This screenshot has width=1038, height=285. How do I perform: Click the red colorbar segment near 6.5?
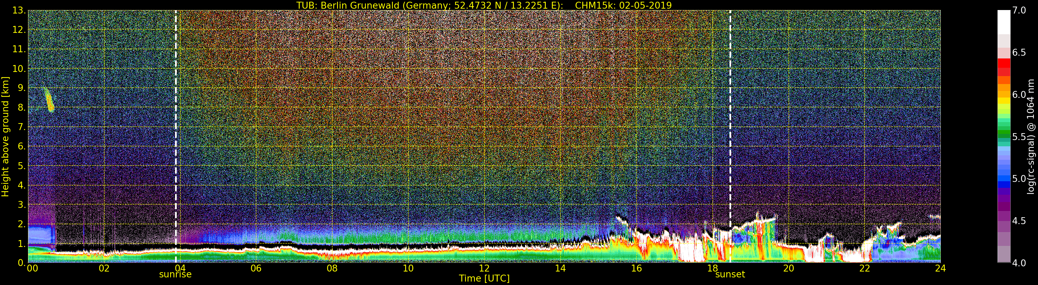pyautogui.click(x=1004, y=63)
